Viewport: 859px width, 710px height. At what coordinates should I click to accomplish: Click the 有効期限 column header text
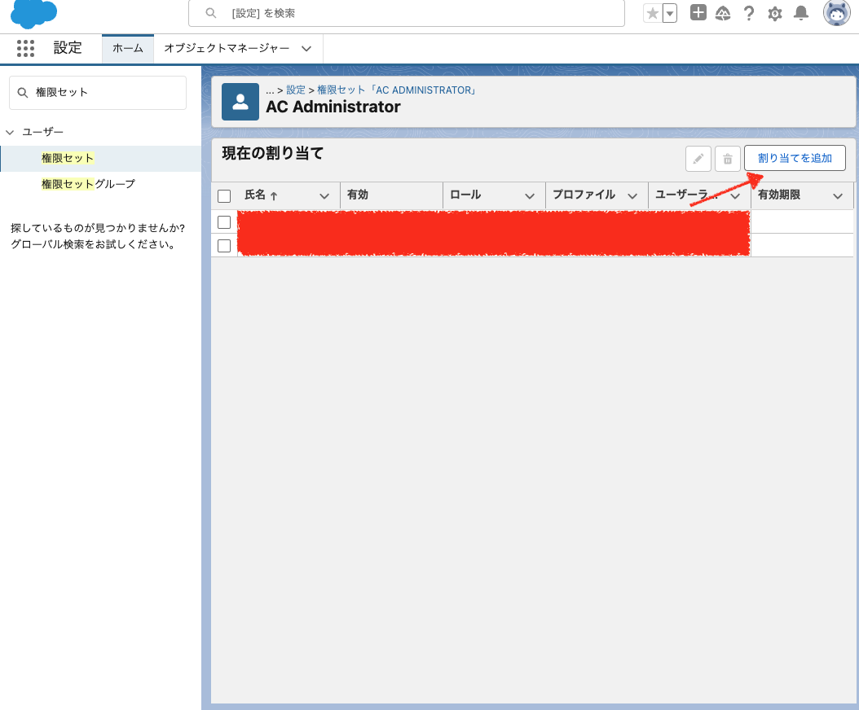point(779,195)
